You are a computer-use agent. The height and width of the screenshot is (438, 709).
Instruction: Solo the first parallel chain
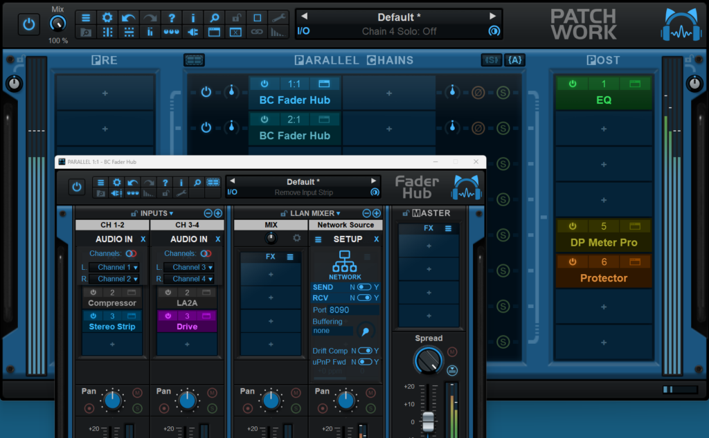click(503, 93)
